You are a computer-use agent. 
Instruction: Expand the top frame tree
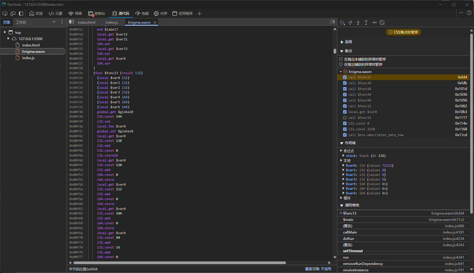click(x=5, y=32)
